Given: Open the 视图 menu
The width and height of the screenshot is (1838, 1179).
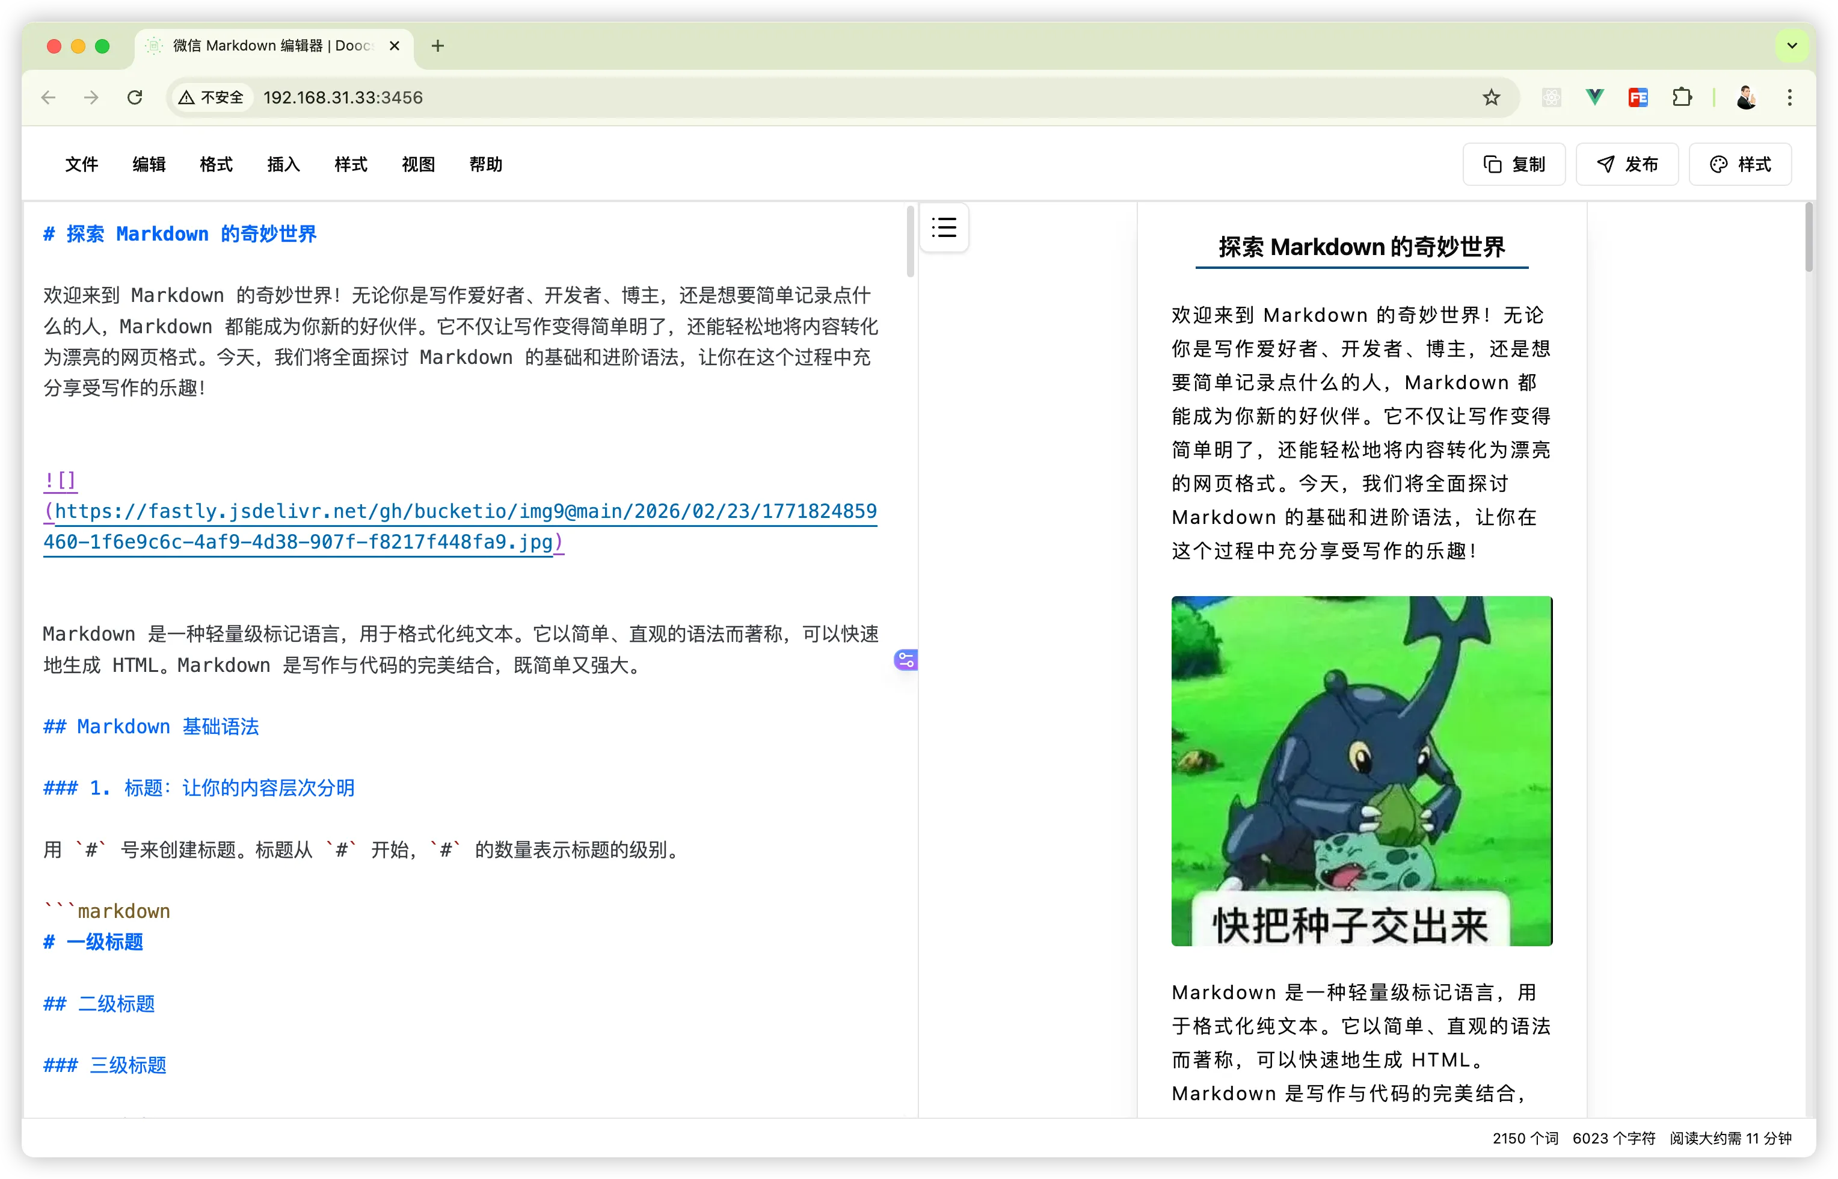Looking at the screenshot, I should (x=418, y=165).
